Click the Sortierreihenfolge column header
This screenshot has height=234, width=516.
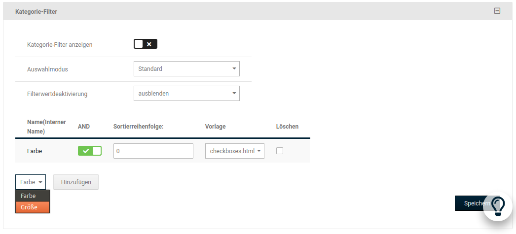(138, 127)
